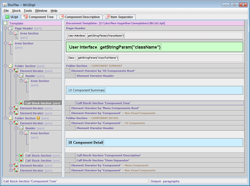This screenshot has width=250, height=186.
Task: Click the Page Header node icon
Action: (11, 28)
